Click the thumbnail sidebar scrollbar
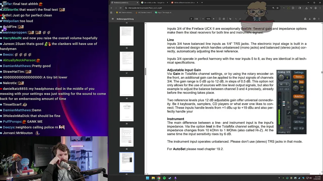Screen dimensions: 323x181 145,72
